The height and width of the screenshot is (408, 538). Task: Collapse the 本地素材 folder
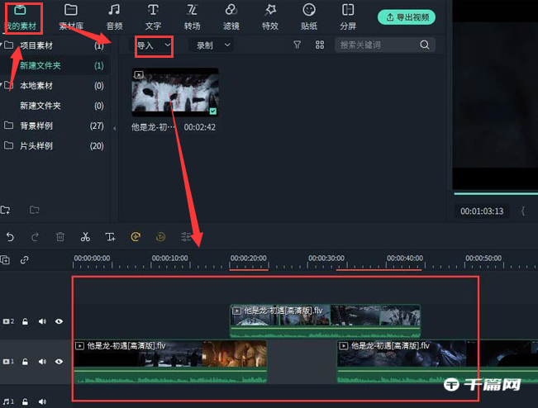coord(2,84)
